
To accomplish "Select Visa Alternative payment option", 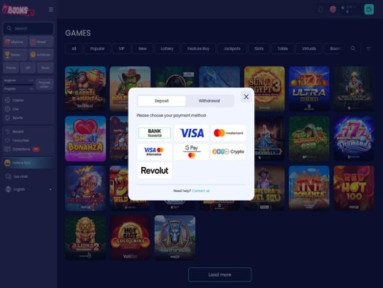I will coord(155,152).
